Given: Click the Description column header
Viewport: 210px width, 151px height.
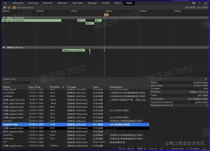Looking at the screenshot, I should [x=116, y=87].
